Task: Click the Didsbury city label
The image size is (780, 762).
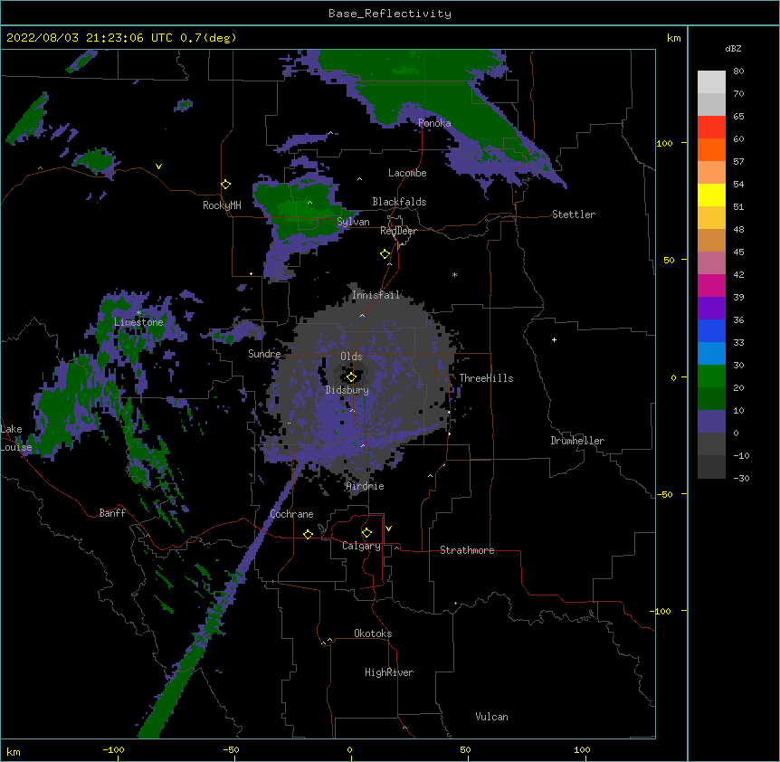Action: tap(347, 390)
